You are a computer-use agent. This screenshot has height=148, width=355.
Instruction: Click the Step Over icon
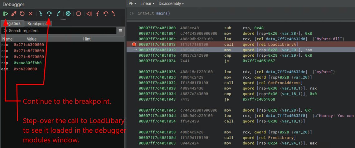49,14
